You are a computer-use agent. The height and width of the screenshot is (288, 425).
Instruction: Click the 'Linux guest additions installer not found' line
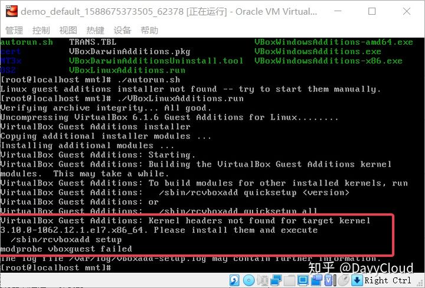pos(190,90)
